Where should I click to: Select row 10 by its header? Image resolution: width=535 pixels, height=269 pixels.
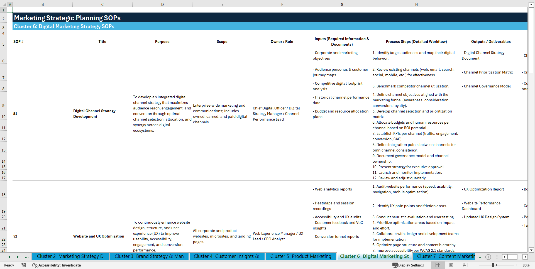pos(4,116)
